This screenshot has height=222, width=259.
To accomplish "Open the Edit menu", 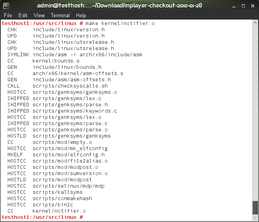I will 23,15.
